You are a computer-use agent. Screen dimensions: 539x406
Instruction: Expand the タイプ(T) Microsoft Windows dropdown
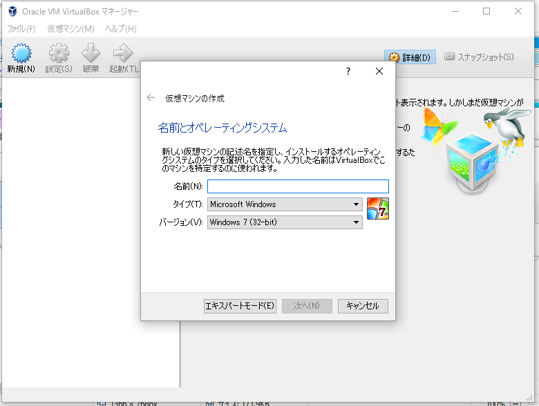tap(285, 204)
